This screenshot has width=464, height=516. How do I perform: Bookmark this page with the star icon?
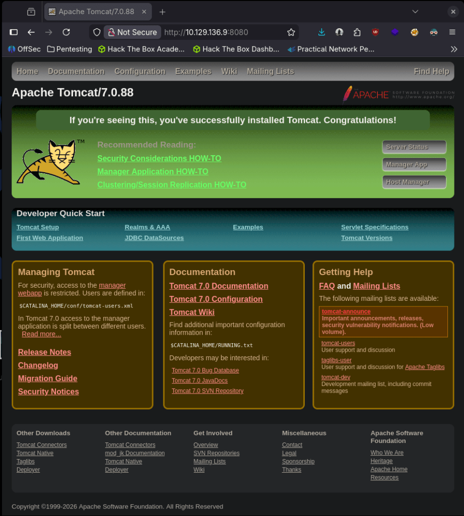coord(291,32)
